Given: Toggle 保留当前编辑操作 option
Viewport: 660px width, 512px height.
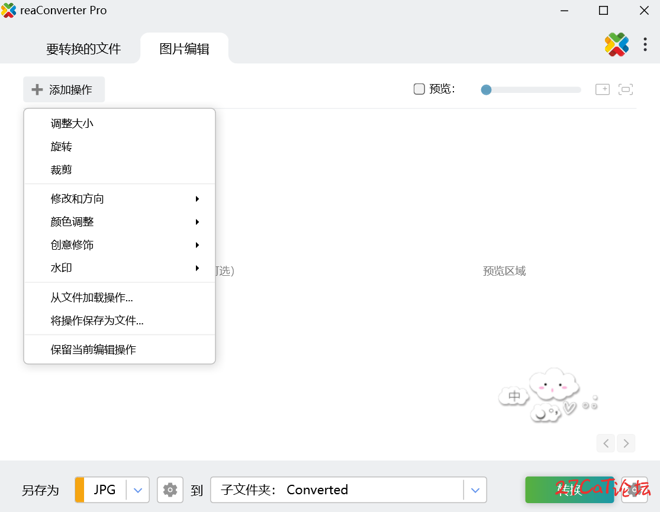Looking at the screenshot, I should click(94, 350).
